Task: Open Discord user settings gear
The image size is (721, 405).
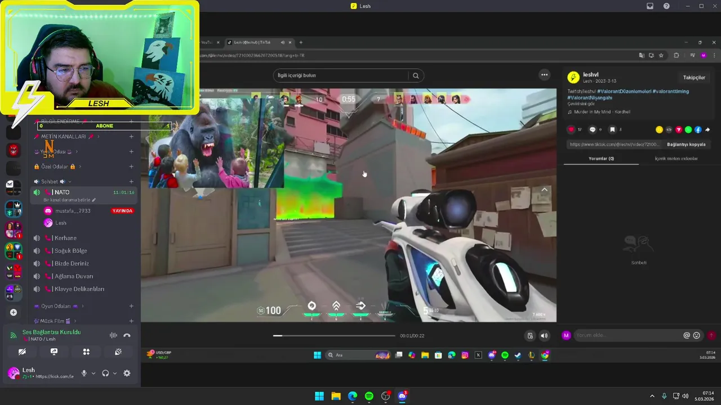Action: click(127, 373)
